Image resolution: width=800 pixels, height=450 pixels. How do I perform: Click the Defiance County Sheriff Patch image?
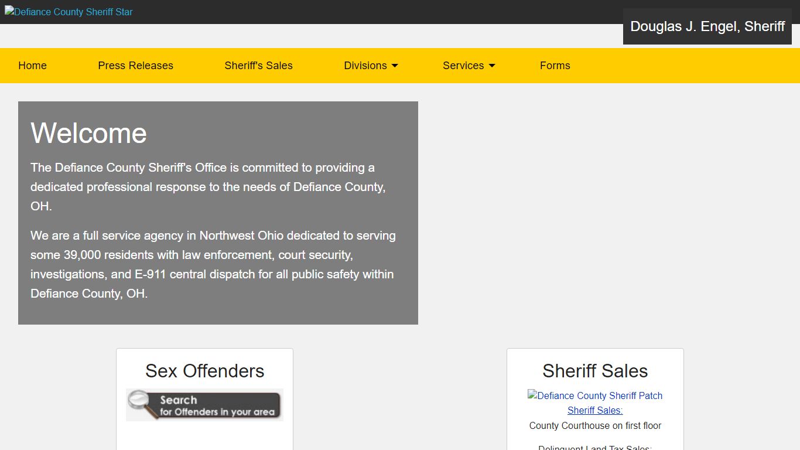pos(595,396)
